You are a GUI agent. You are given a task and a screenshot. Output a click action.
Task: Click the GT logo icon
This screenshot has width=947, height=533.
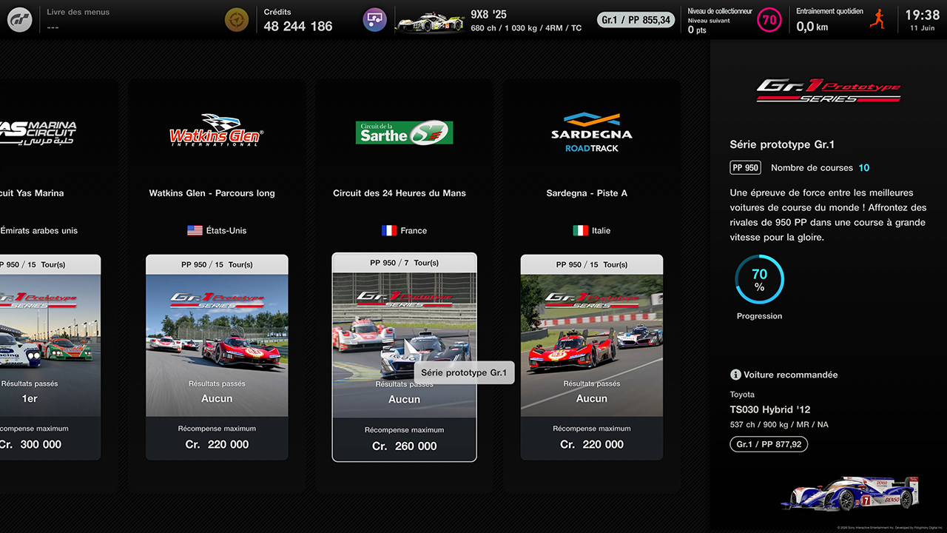coord(20,19)
